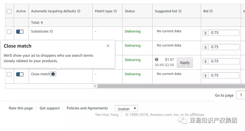This screenshot has height=131, width=245.
Task: Click info icon next to Bid header
Action: [x=211, y=11]
